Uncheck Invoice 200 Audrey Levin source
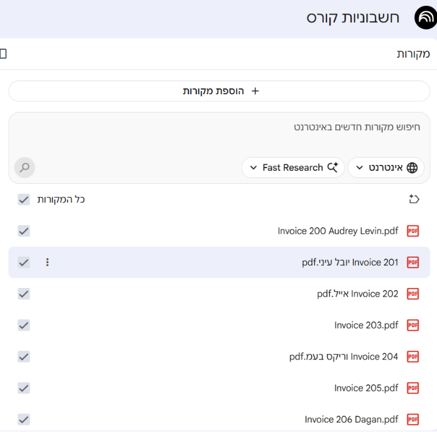Image resolution: width=437 pixels, height=432 pixels. point(24,231)
